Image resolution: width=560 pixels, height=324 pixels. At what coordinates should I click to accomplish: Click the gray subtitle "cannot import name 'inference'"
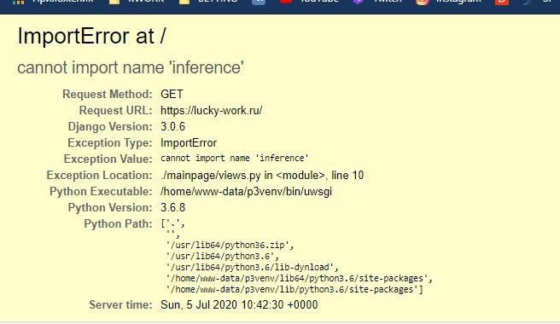(131, 67)
